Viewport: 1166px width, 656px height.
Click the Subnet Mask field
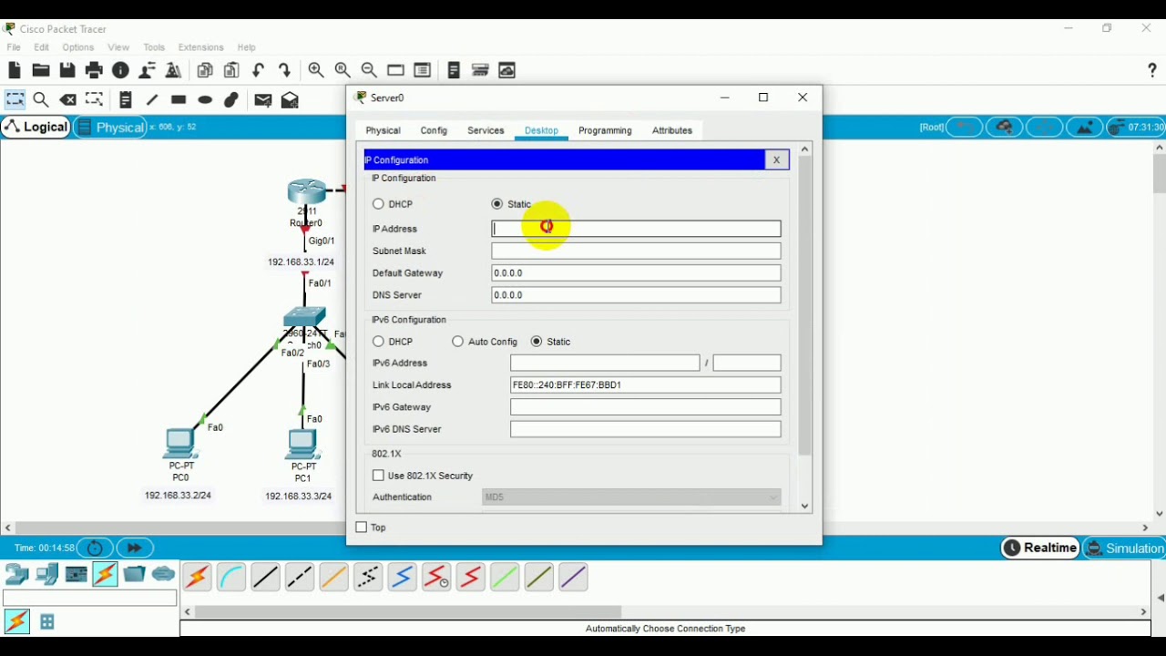click(636, 251)
